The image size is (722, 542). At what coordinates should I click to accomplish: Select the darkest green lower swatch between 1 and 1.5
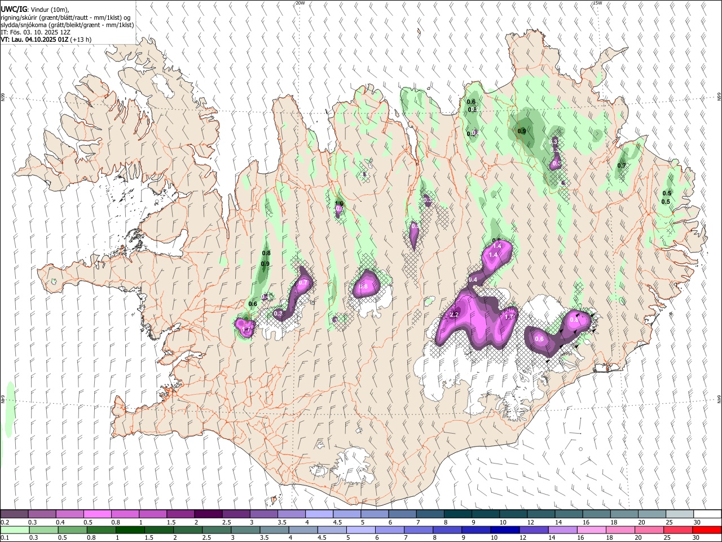pyautogui.click(x=130, y=530)
